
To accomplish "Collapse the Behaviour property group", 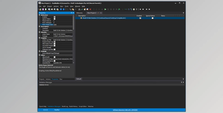I will click(40, 15).
